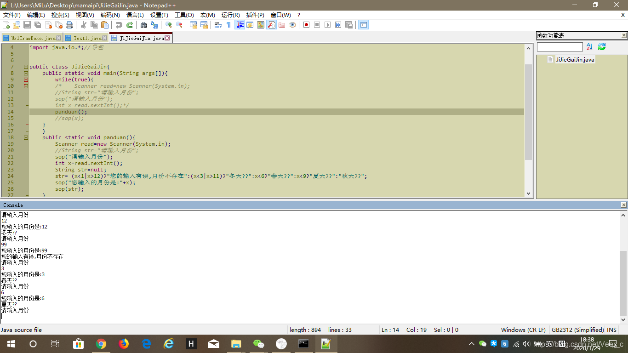Screen dimensions: 628x353
Task: Click the Paste clipboard icon
Action: point(105,25)
